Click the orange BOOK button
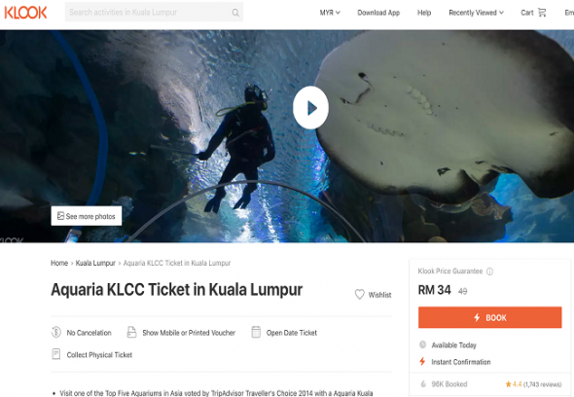 [489, 317]
